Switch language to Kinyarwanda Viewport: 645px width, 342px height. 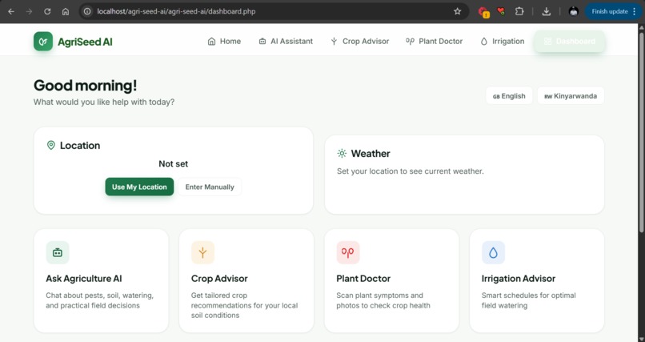pos(571,96)
